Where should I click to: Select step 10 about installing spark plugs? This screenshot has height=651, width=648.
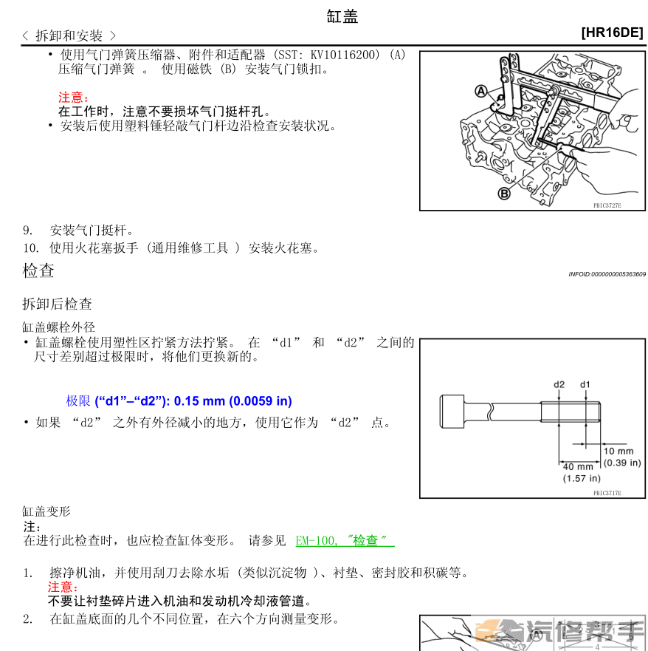point(172,248)
